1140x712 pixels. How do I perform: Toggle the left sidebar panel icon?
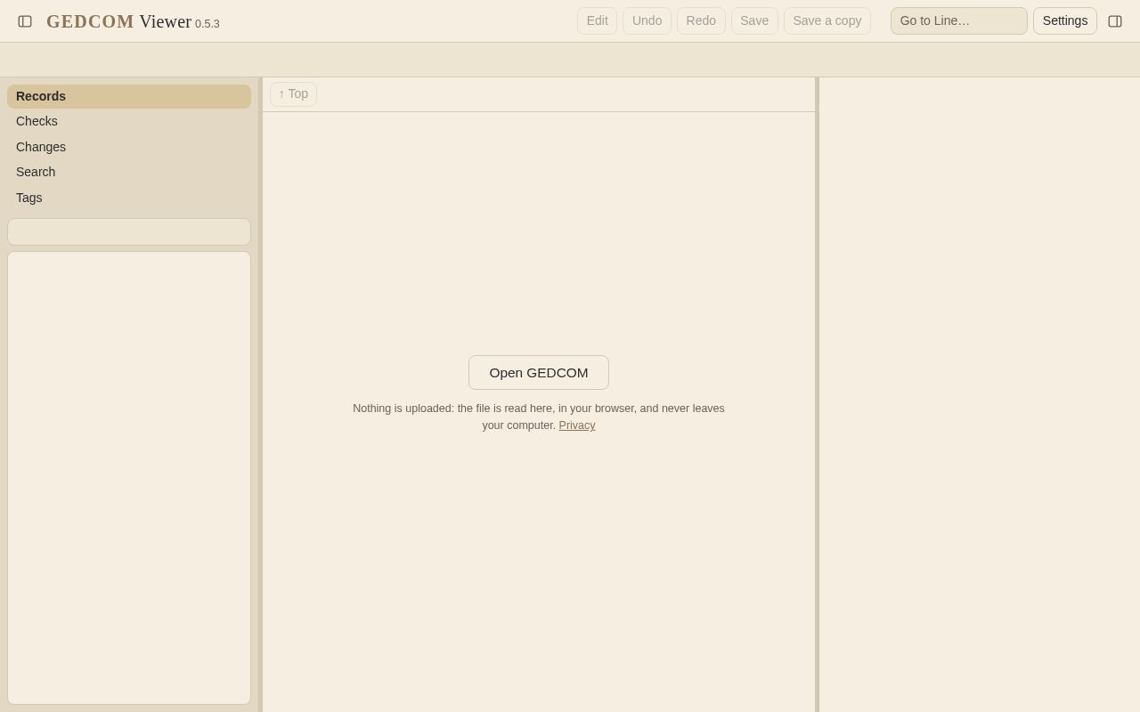tap(25, 21)
